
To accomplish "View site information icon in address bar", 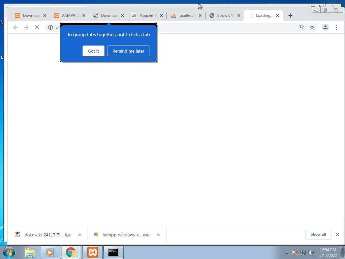I will pyautogui.click(x=51, y=27).
